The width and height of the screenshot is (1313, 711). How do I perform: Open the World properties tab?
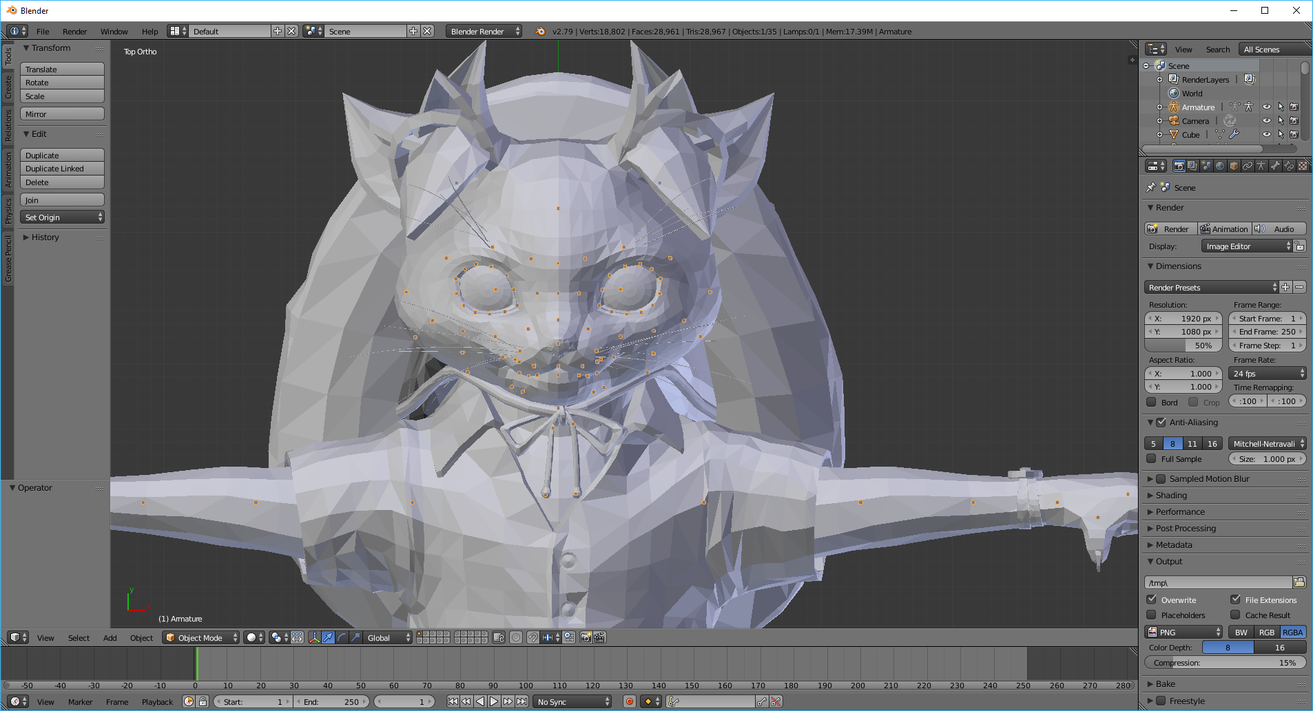coord(1220,165)
